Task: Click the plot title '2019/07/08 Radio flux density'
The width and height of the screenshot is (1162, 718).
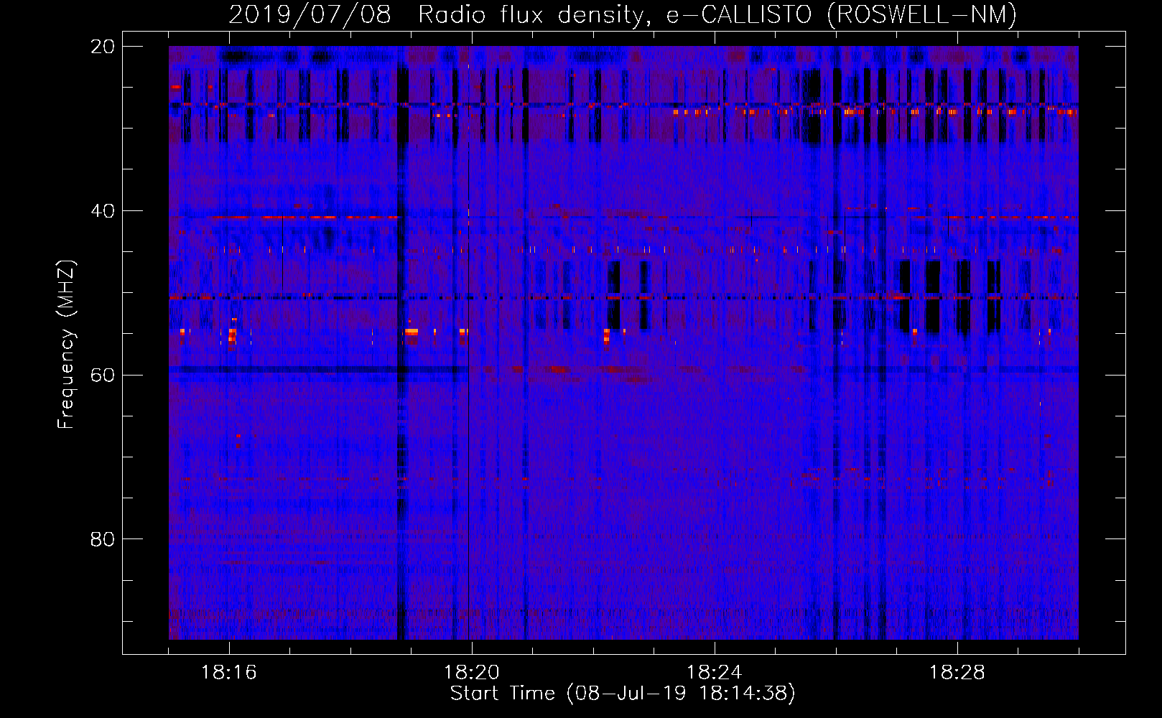Action: [623, 14]
